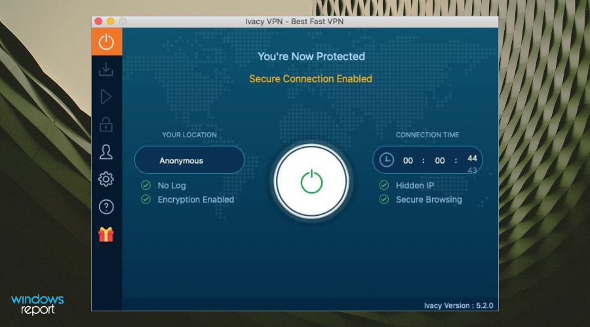Click the "Hidden IP" label
The height and width of the screenshot is (327, 590).
tap(415, 186)
